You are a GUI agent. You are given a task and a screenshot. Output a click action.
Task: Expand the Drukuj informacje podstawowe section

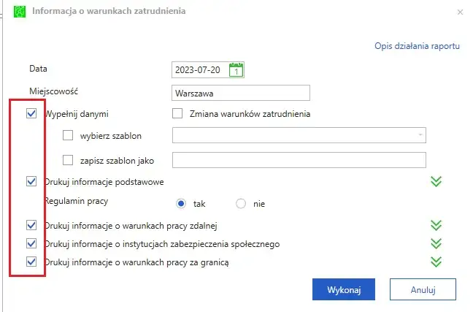[437, 181]
